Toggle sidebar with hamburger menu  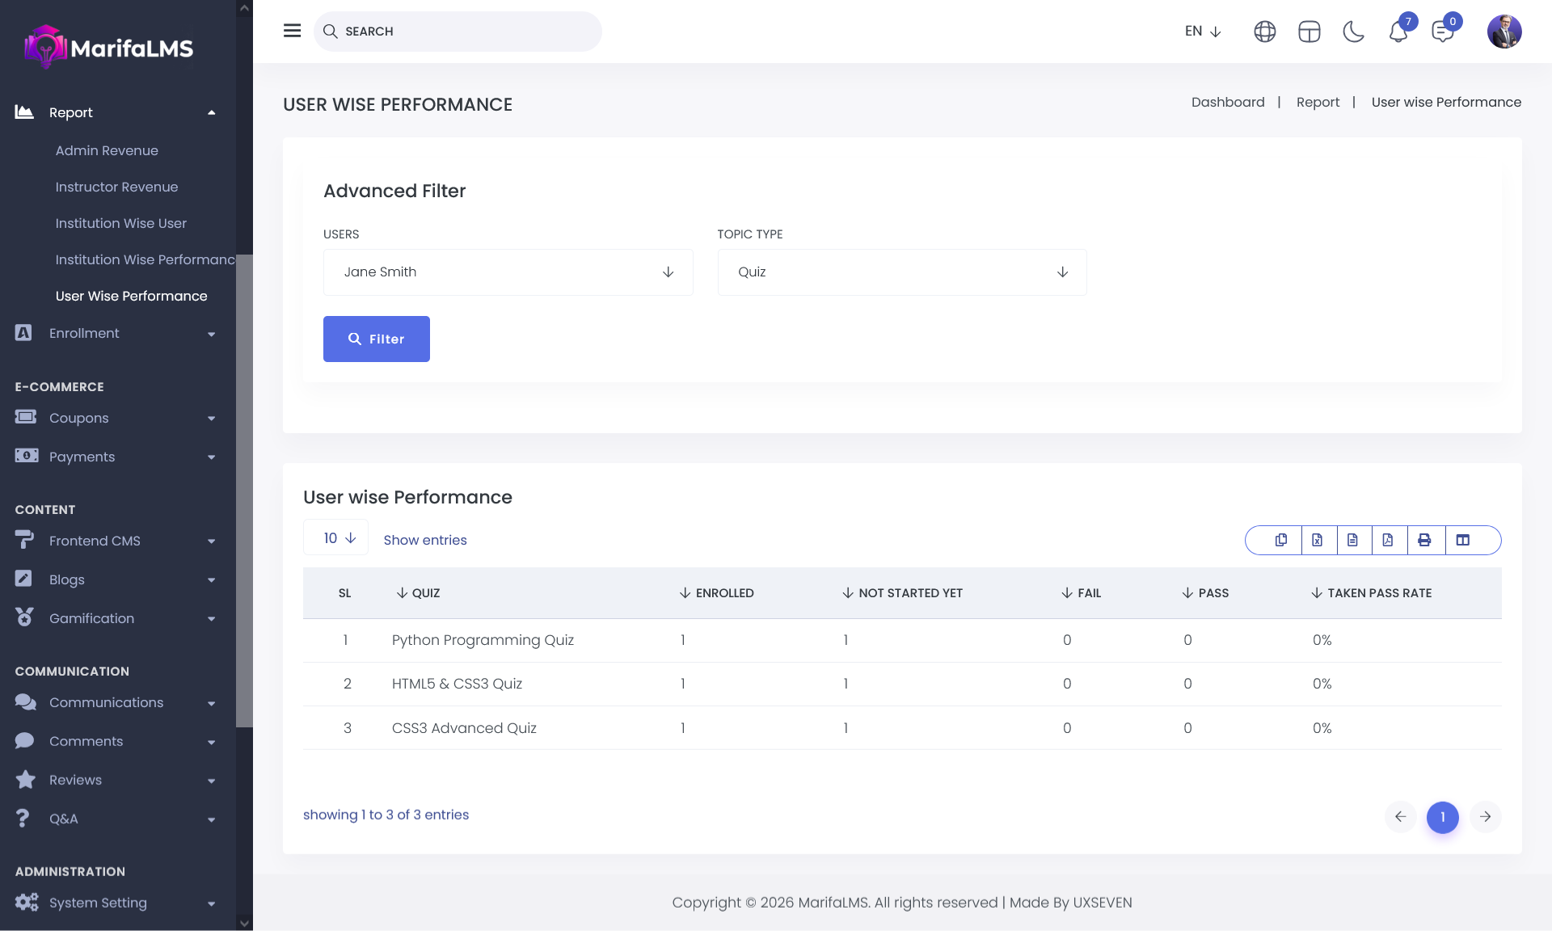(x=292, y=31)
